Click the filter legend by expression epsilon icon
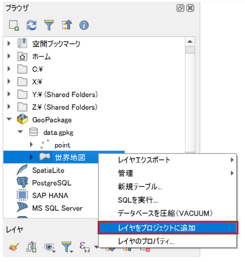 pyautogui.click(x=84, y=247)
